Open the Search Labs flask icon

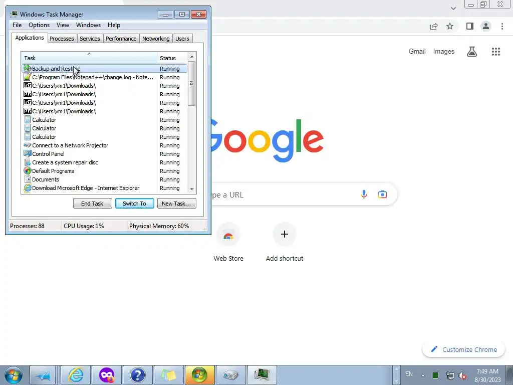pos(472,52)
